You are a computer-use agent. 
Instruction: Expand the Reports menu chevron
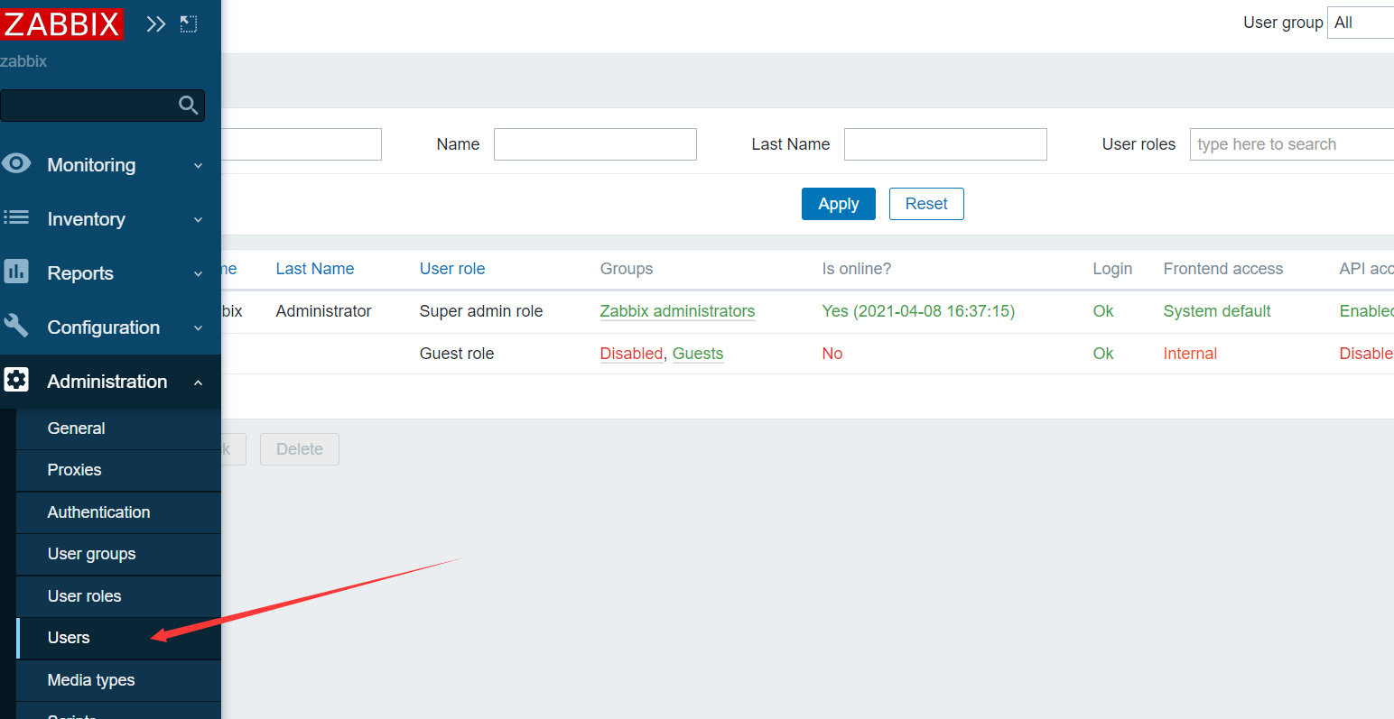pyautogui.click(x=199, y=274)
